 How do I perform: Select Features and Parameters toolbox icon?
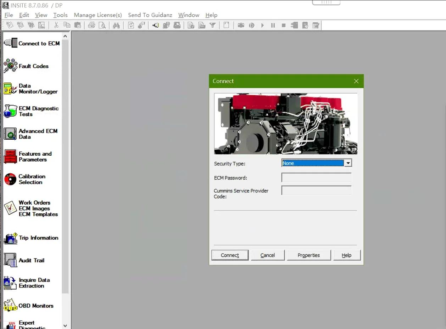coord(10,156)
